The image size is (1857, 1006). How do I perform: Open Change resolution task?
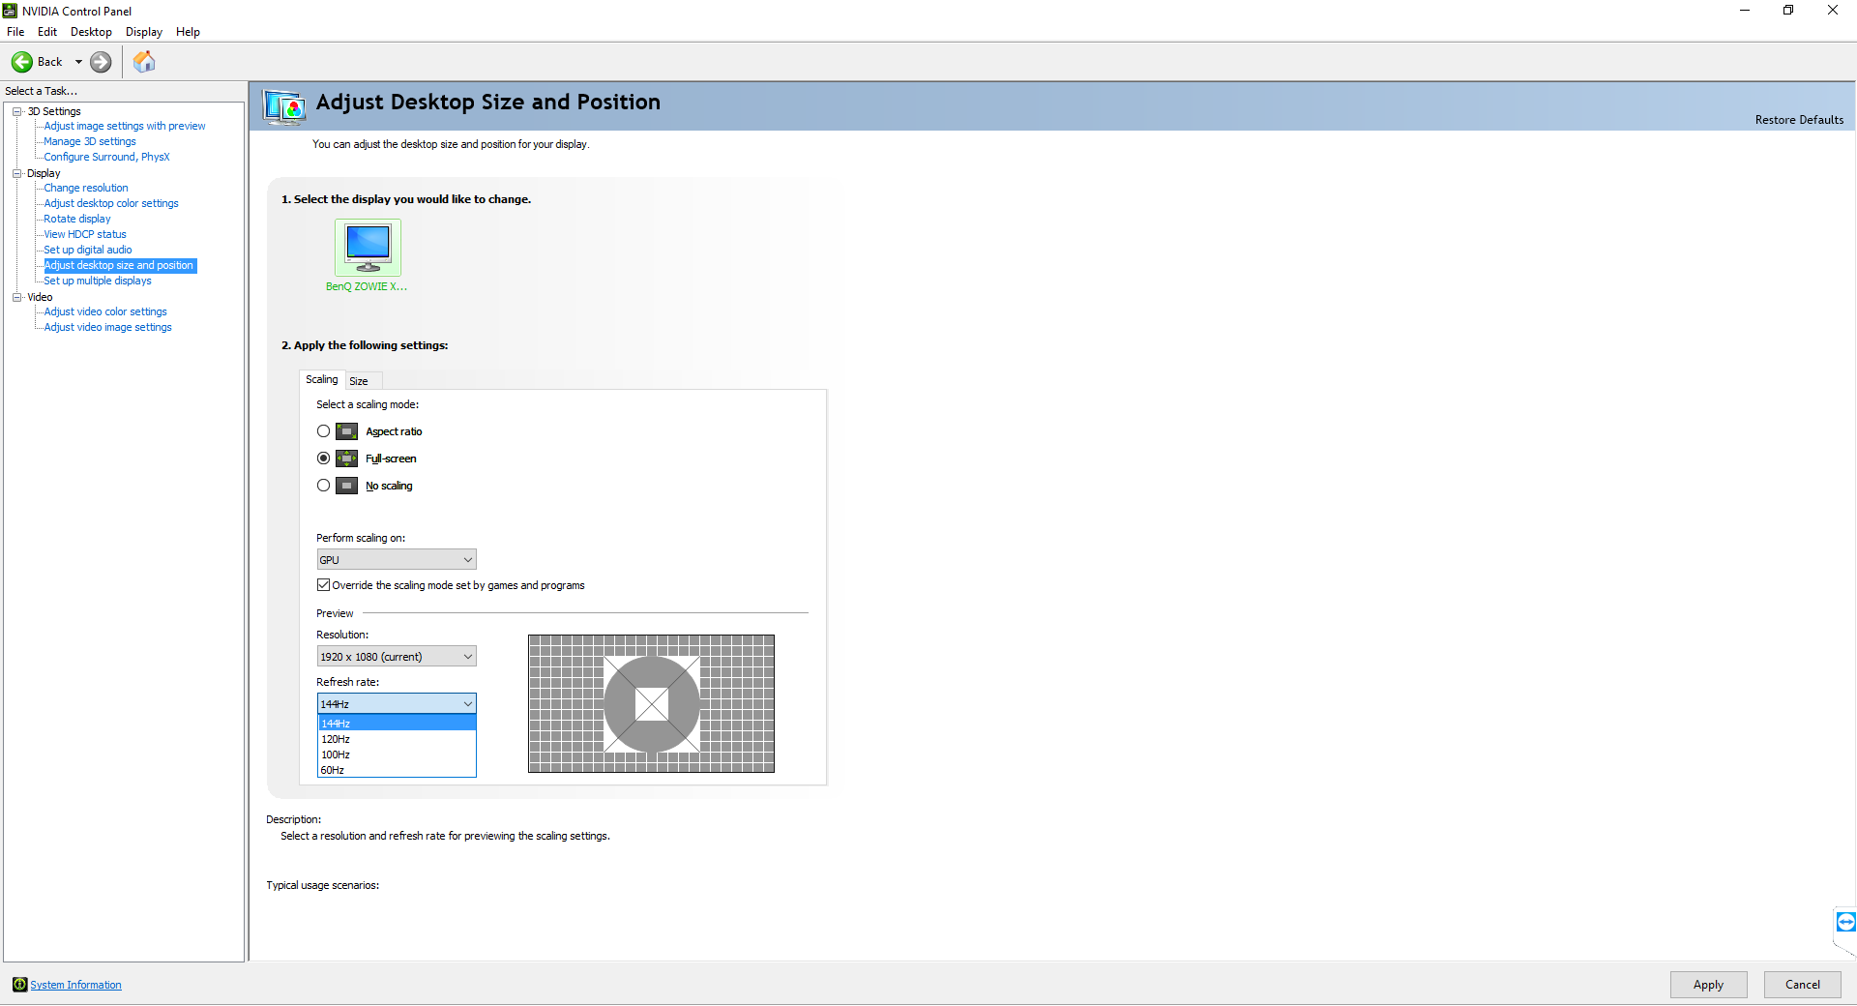tap(86, 188)
